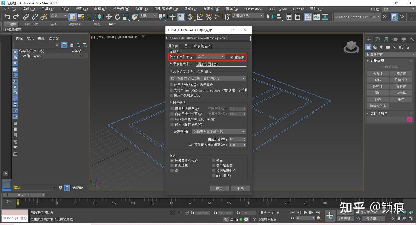Switch to the 层 tab in the import dialog
Viewport: 416px width, 225px height.
click(186, 46)
